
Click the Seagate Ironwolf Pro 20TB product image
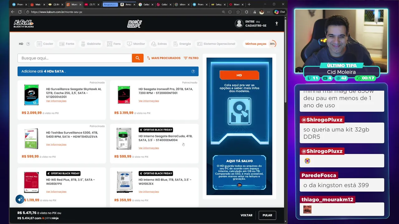click(124, 95)
